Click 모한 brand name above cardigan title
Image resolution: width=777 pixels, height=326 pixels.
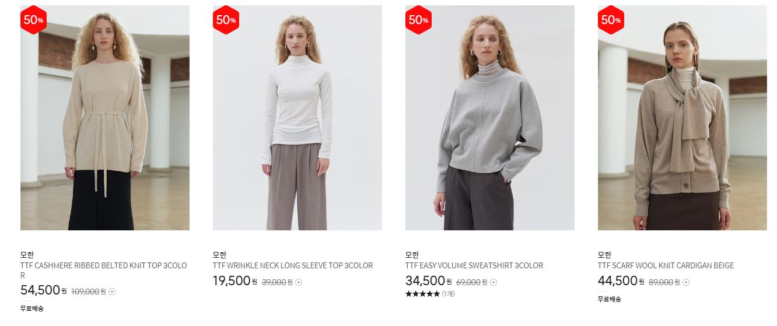tap(604, 255)
